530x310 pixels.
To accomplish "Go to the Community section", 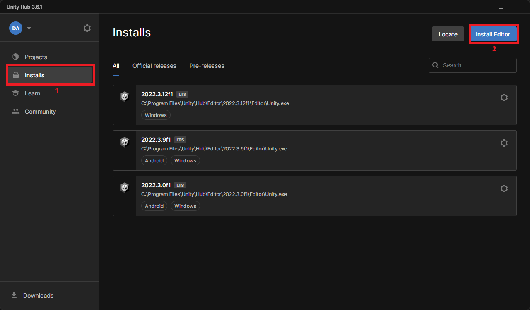I will tap(40, 111).
